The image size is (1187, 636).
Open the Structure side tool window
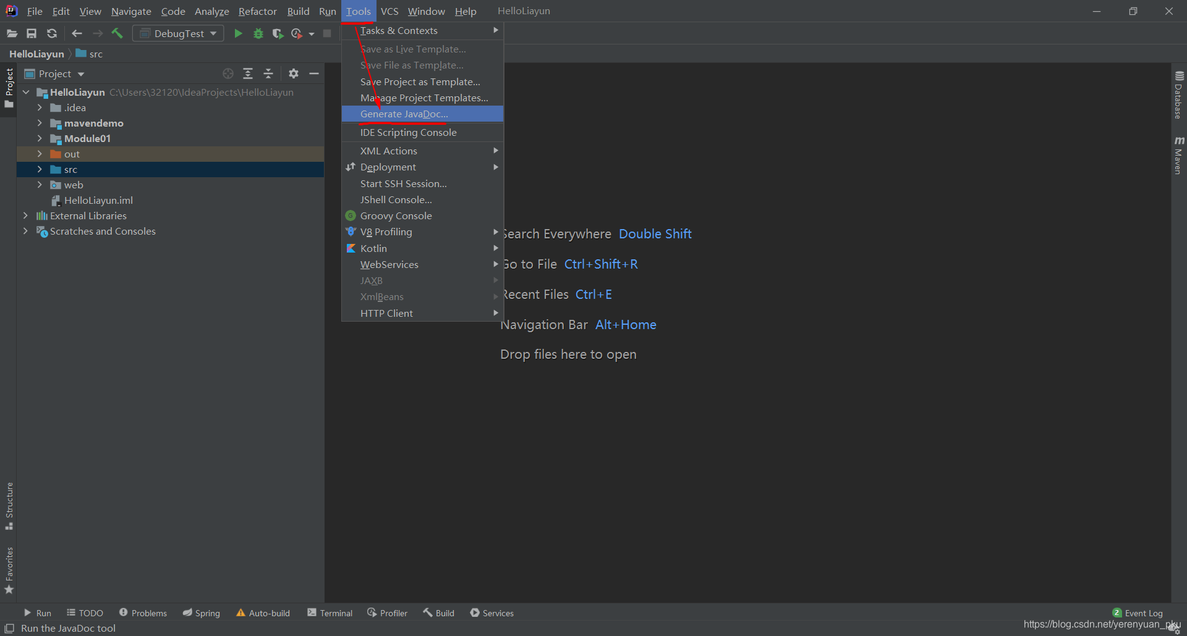click(9, 506)
